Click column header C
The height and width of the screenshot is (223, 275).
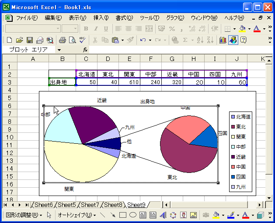pyautogui.click(x=86, y=59)
